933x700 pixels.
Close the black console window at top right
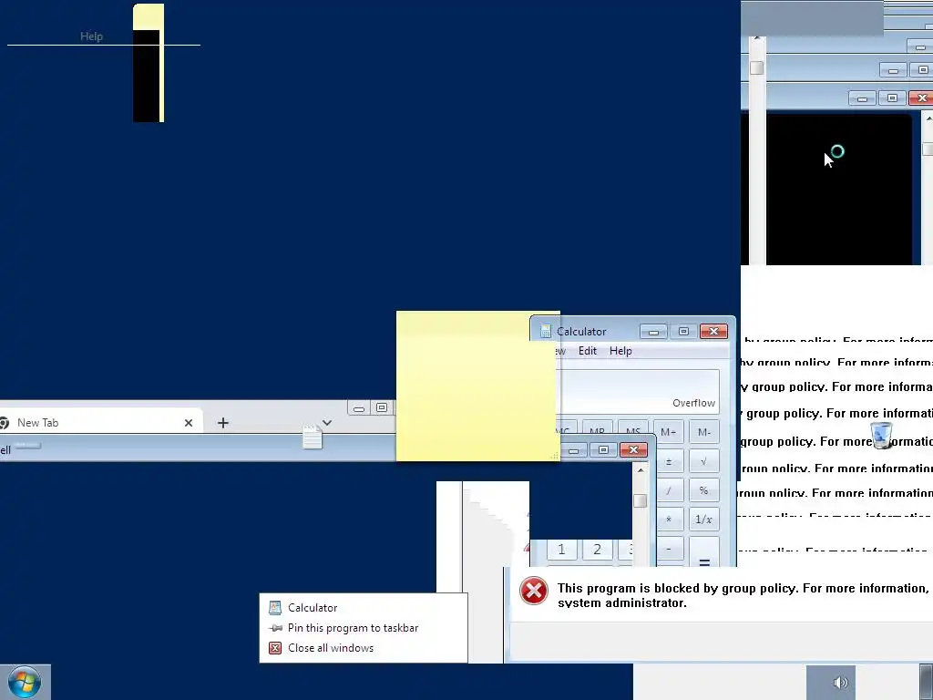(921, 98)
